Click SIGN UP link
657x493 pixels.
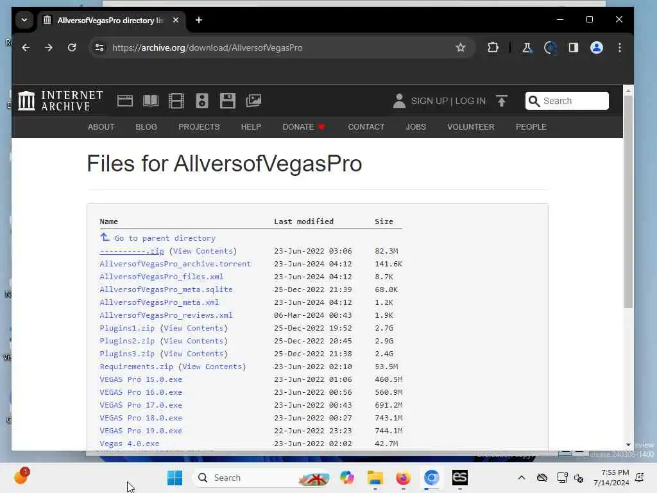coord(429,101)
